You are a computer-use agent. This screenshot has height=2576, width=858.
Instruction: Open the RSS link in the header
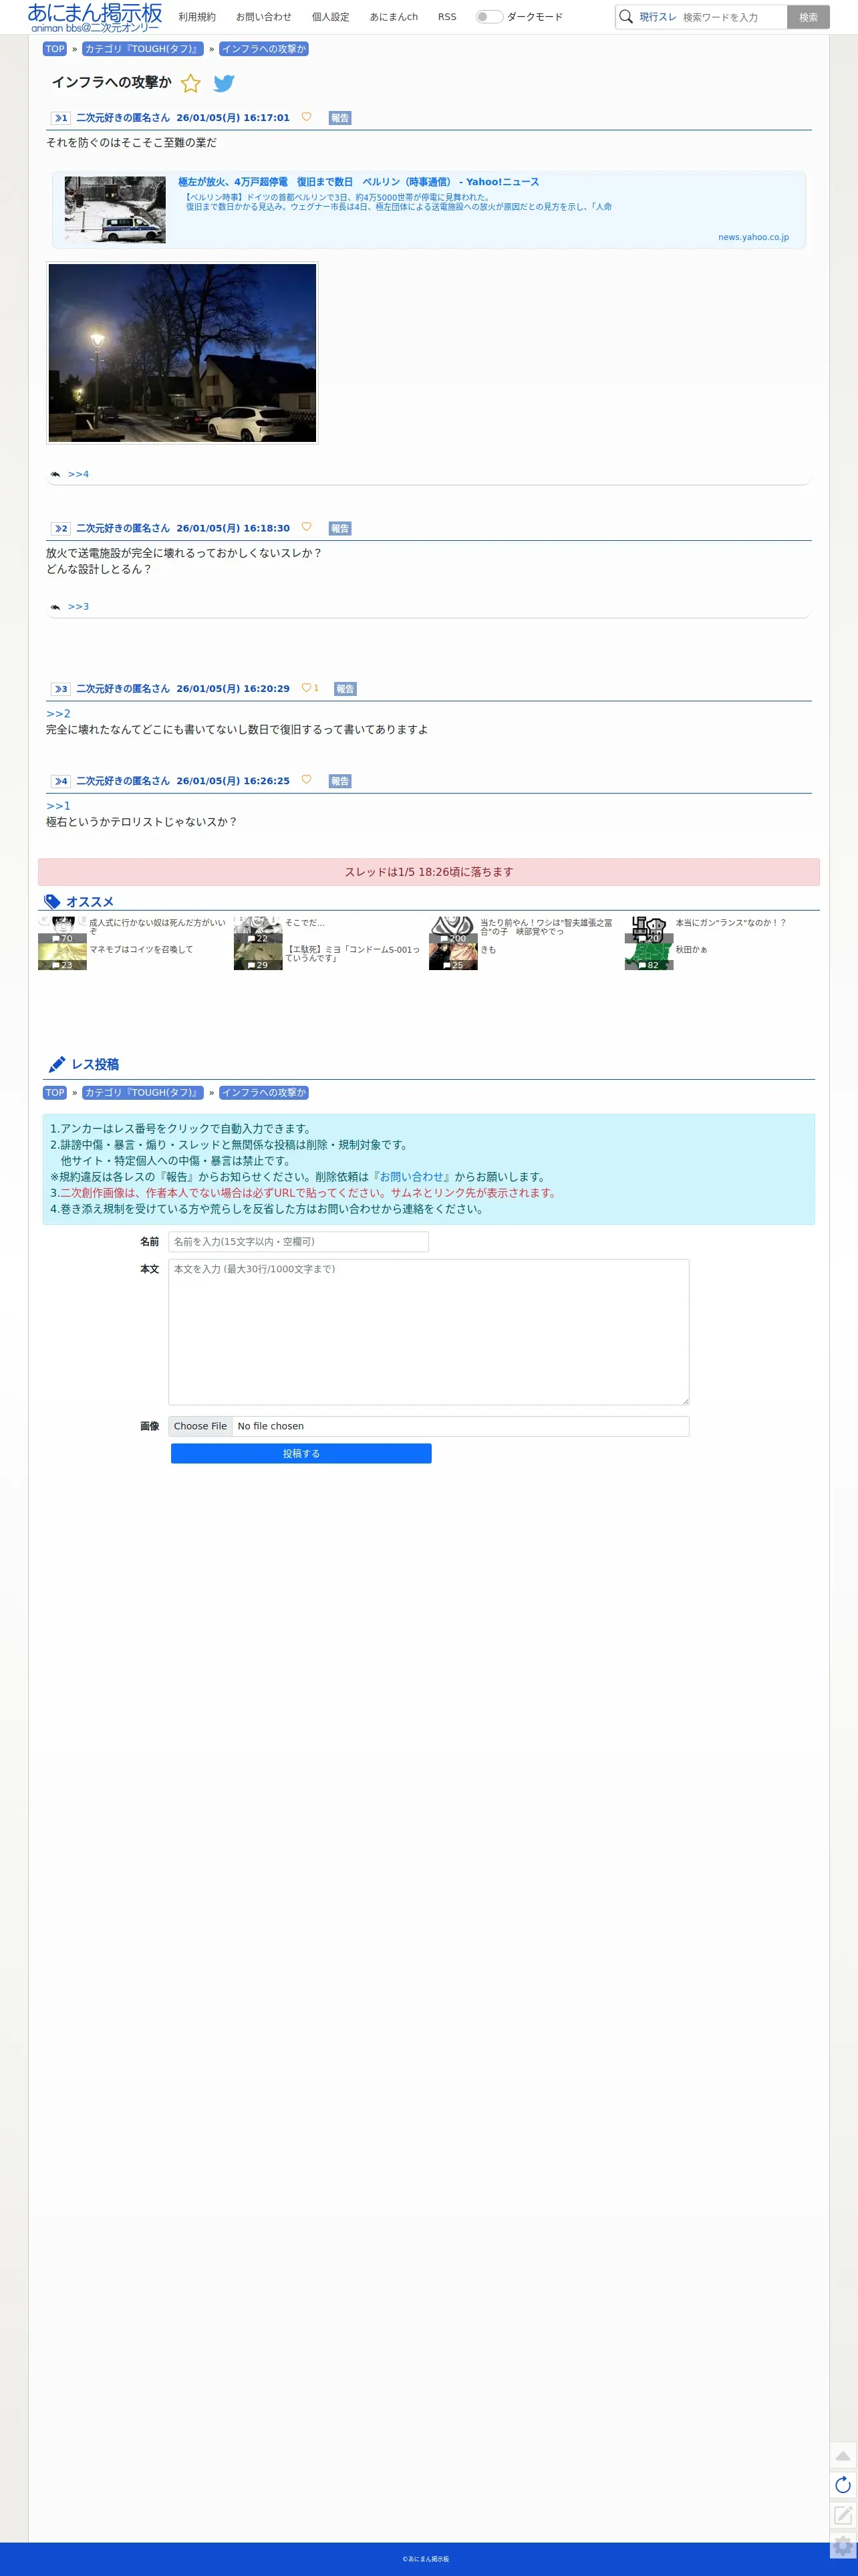point(447,17)
